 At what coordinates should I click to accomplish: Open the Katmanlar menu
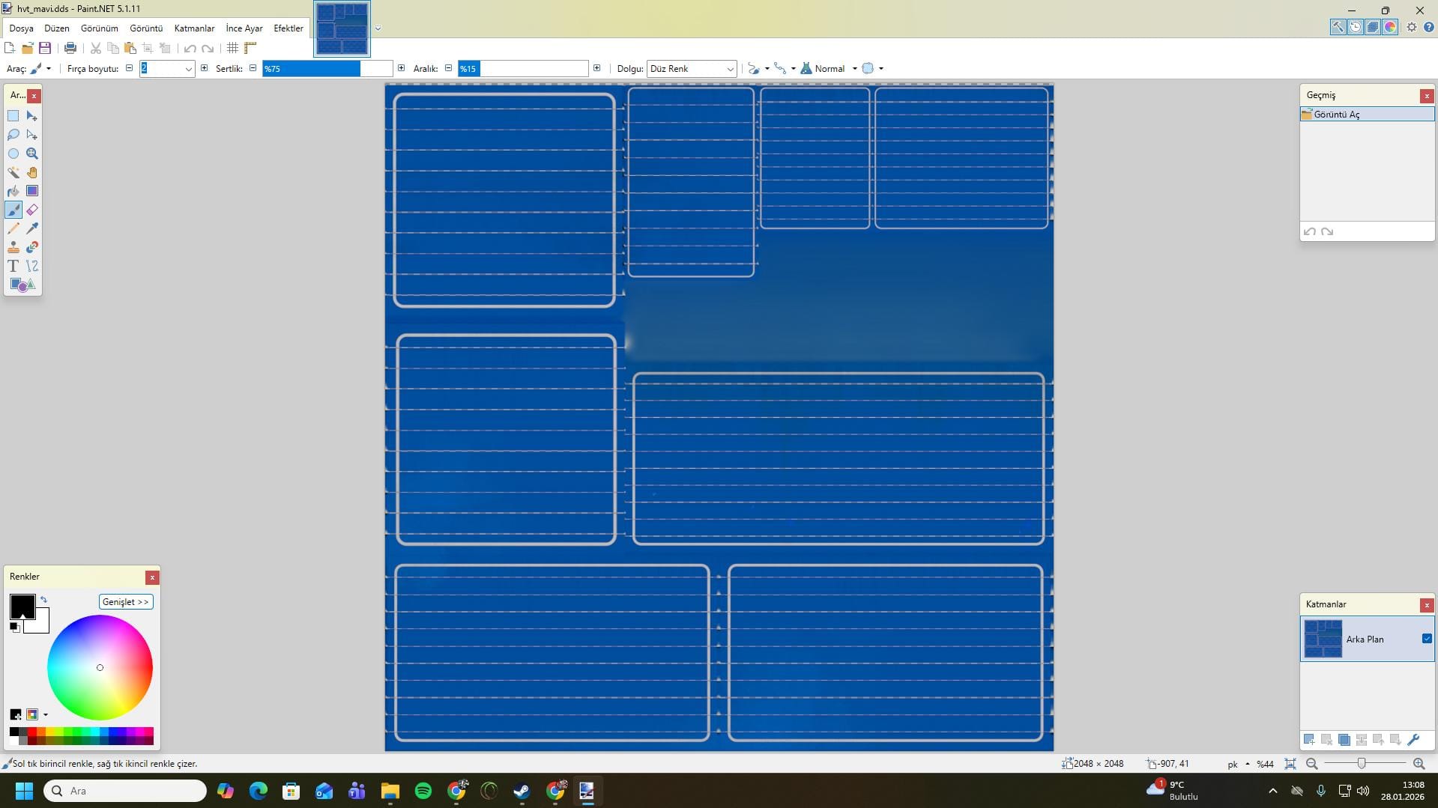(194, 28)
